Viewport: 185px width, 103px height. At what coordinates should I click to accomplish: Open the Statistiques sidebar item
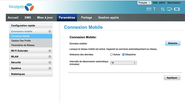pos(31,74)
